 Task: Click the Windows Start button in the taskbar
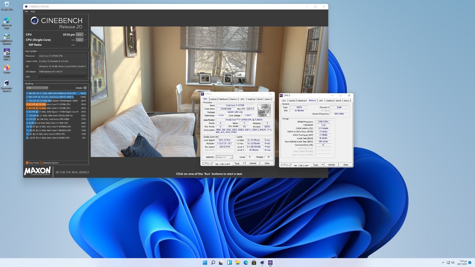click(x=205, y=263)
